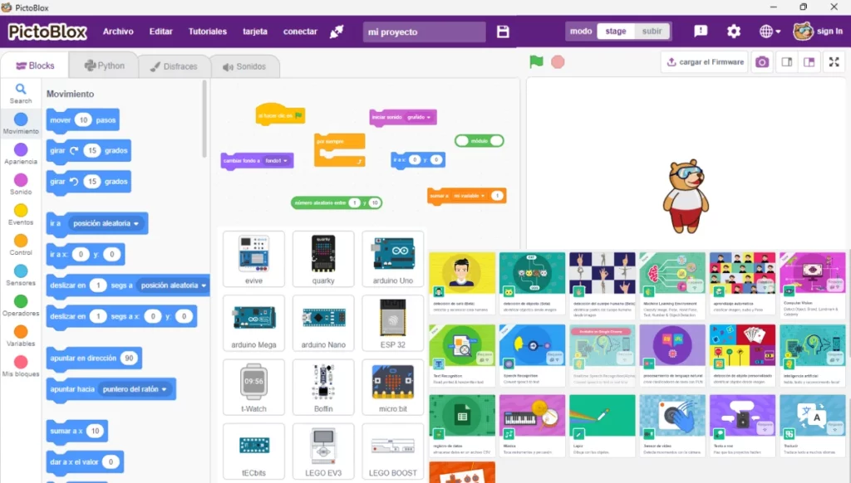851x483 pixels.
Task: Click the green flag to run the project
Action: (536, 61)
